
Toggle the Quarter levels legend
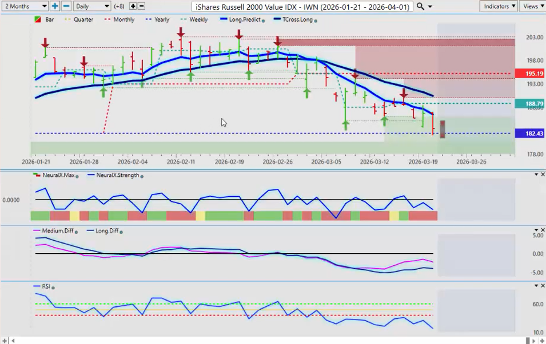(x=79, y=19)
